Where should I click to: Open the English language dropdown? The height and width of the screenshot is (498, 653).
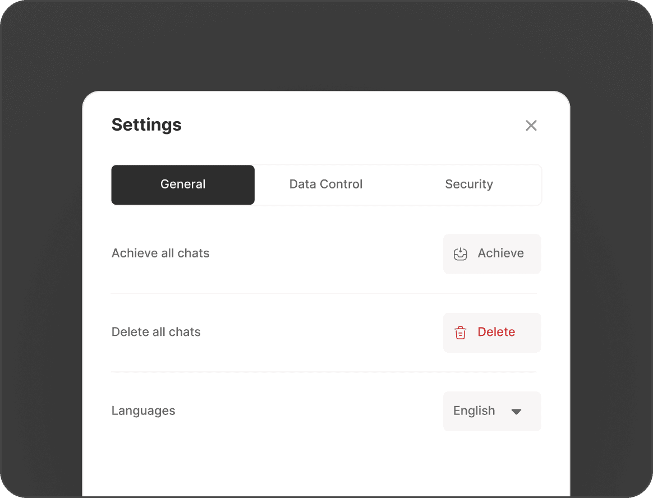click(492, 411)
